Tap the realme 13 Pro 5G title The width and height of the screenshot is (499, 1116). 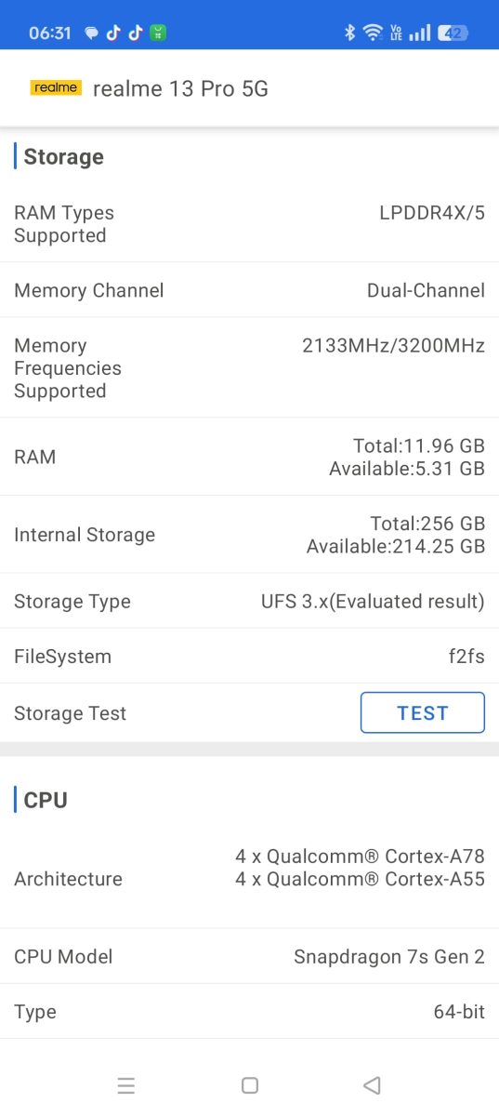point(180,88)
